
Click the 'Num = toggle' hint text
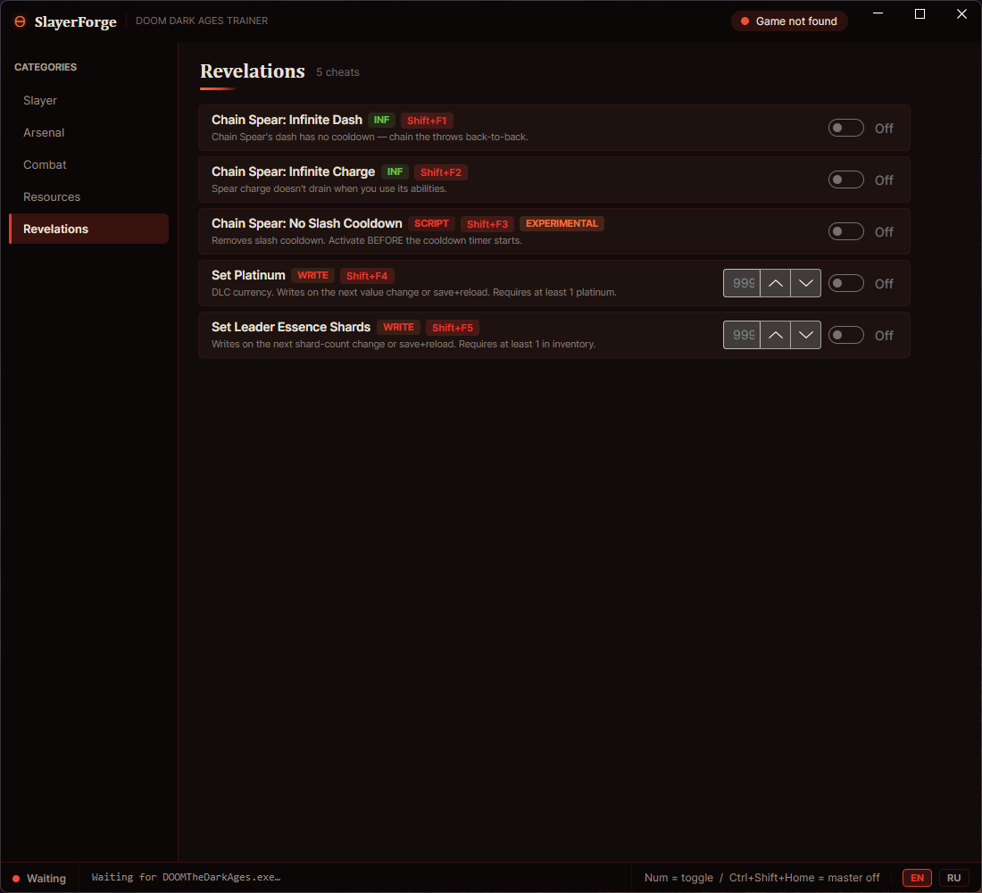(x=678, y=878)
